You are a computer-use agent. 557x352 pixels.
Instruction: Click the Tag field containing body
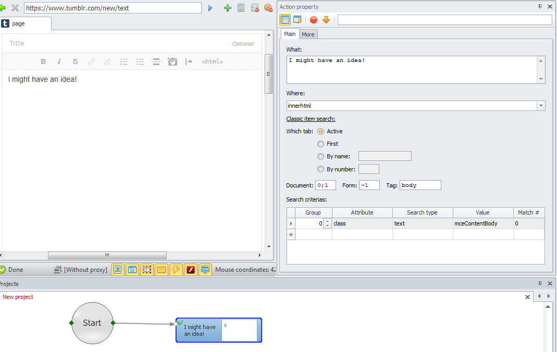pos(420,185)
